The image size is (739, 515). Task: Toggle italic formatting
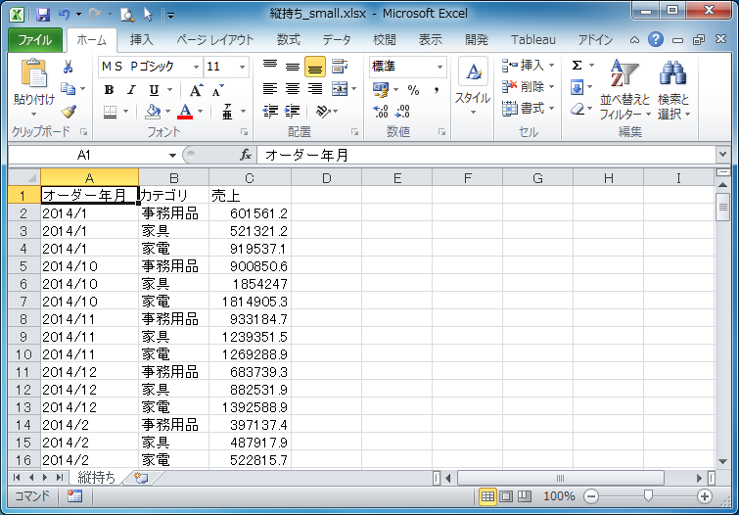(x=131, y=90)
